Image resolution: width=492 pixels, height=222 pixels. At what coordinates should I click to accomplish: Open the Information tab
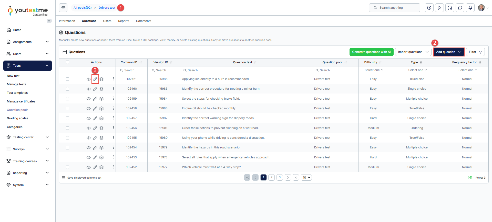pyautogui.click(x=67, y=21)
